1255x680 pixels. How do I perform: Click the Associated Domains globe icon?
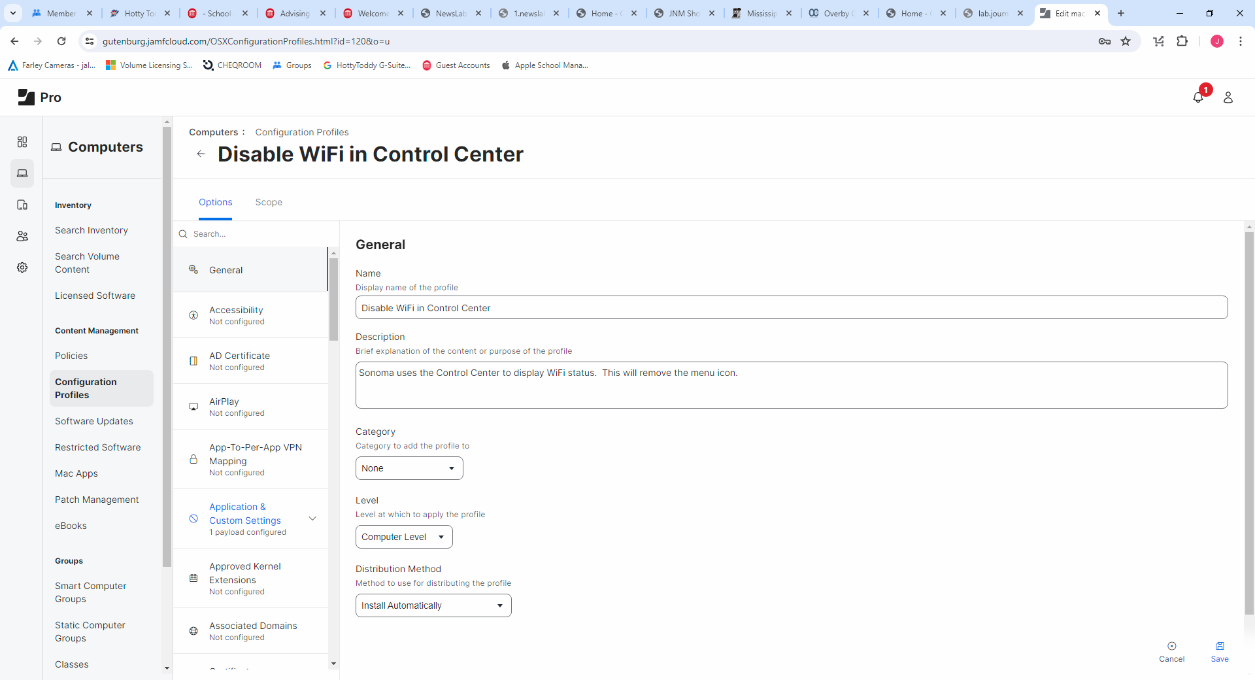coord(193,631)
